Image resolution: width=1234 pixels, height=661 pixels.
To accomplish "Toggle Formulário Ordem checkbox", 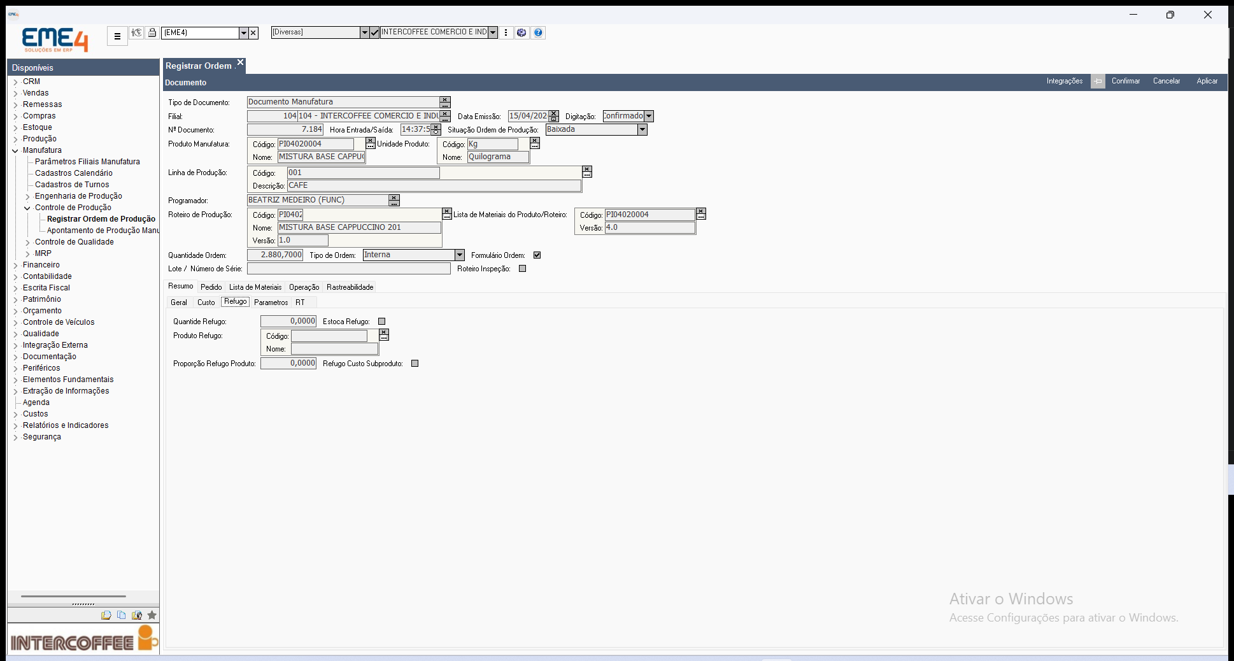I will 537,255.
